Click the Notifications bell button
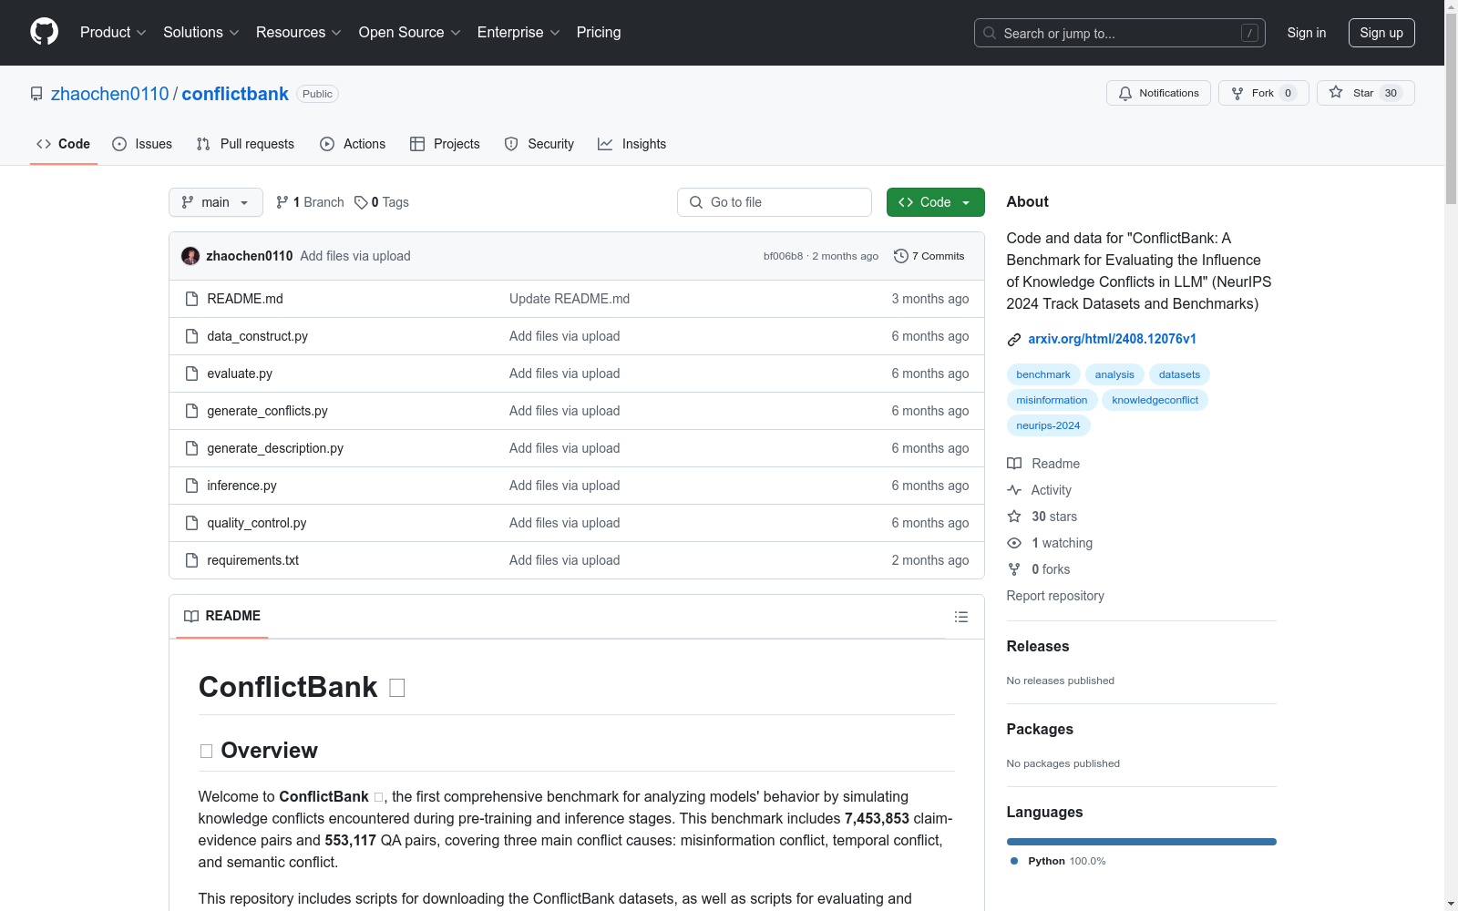This screenshot has width=1458, height=911. click(1158, 93)
